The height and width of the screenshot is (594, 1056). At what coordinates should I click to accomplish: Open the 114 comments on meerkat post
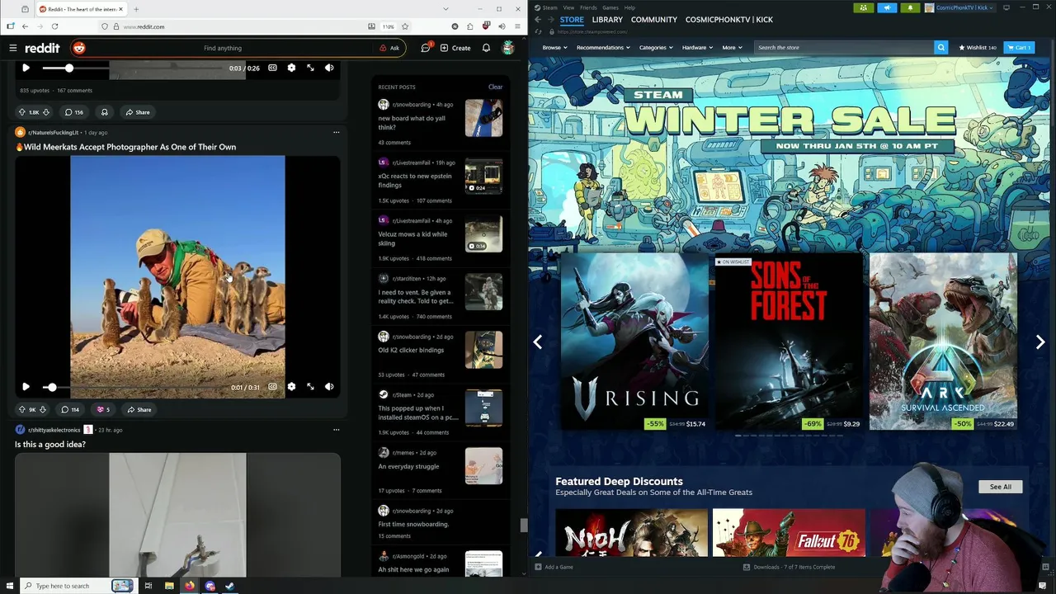click(70, 409)
